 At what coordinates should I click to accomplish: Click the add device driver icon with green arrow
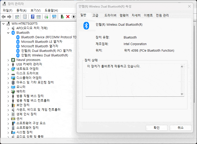[62, 17]
